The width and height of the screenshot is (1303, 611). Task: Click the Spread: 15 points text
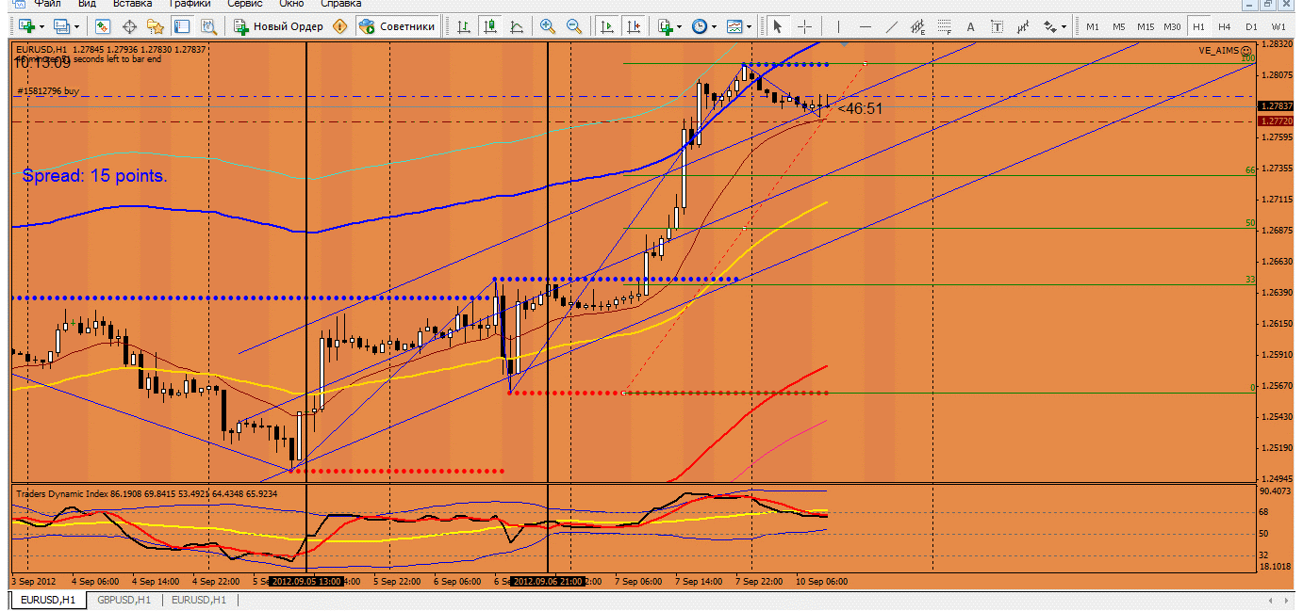coord(95,176)
